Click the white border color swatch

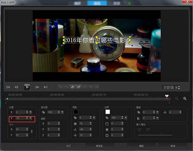[x=108, y=112]
